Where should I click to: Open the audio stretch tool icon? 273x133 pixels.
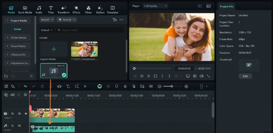[59, 86]
